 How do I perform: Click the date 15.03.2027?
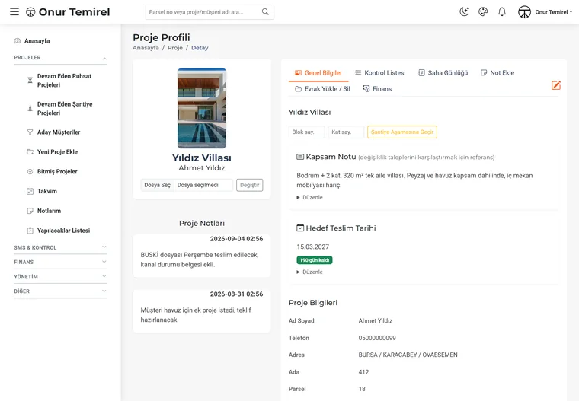coord(313,247)
